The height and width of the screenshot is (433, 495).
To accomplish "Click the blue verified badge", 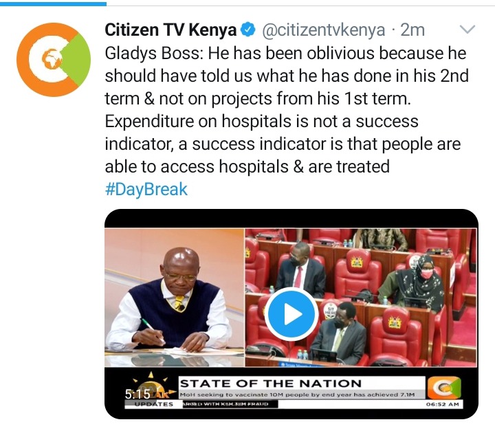I will tap(247, 30).
